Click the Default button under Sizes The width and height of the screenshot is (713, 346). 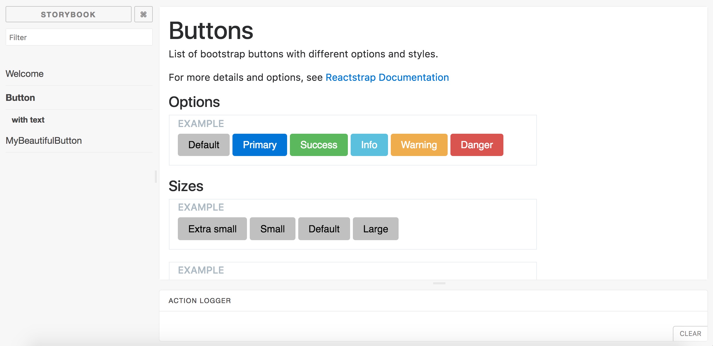pyautogui.click(x=324, y=229)
